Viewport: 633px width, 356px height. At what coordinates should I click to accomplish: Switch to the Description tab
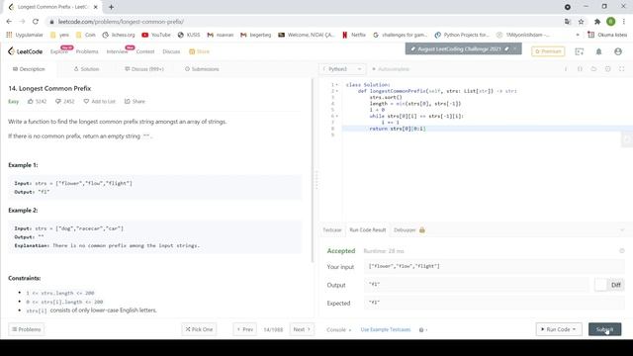point(29,69)
